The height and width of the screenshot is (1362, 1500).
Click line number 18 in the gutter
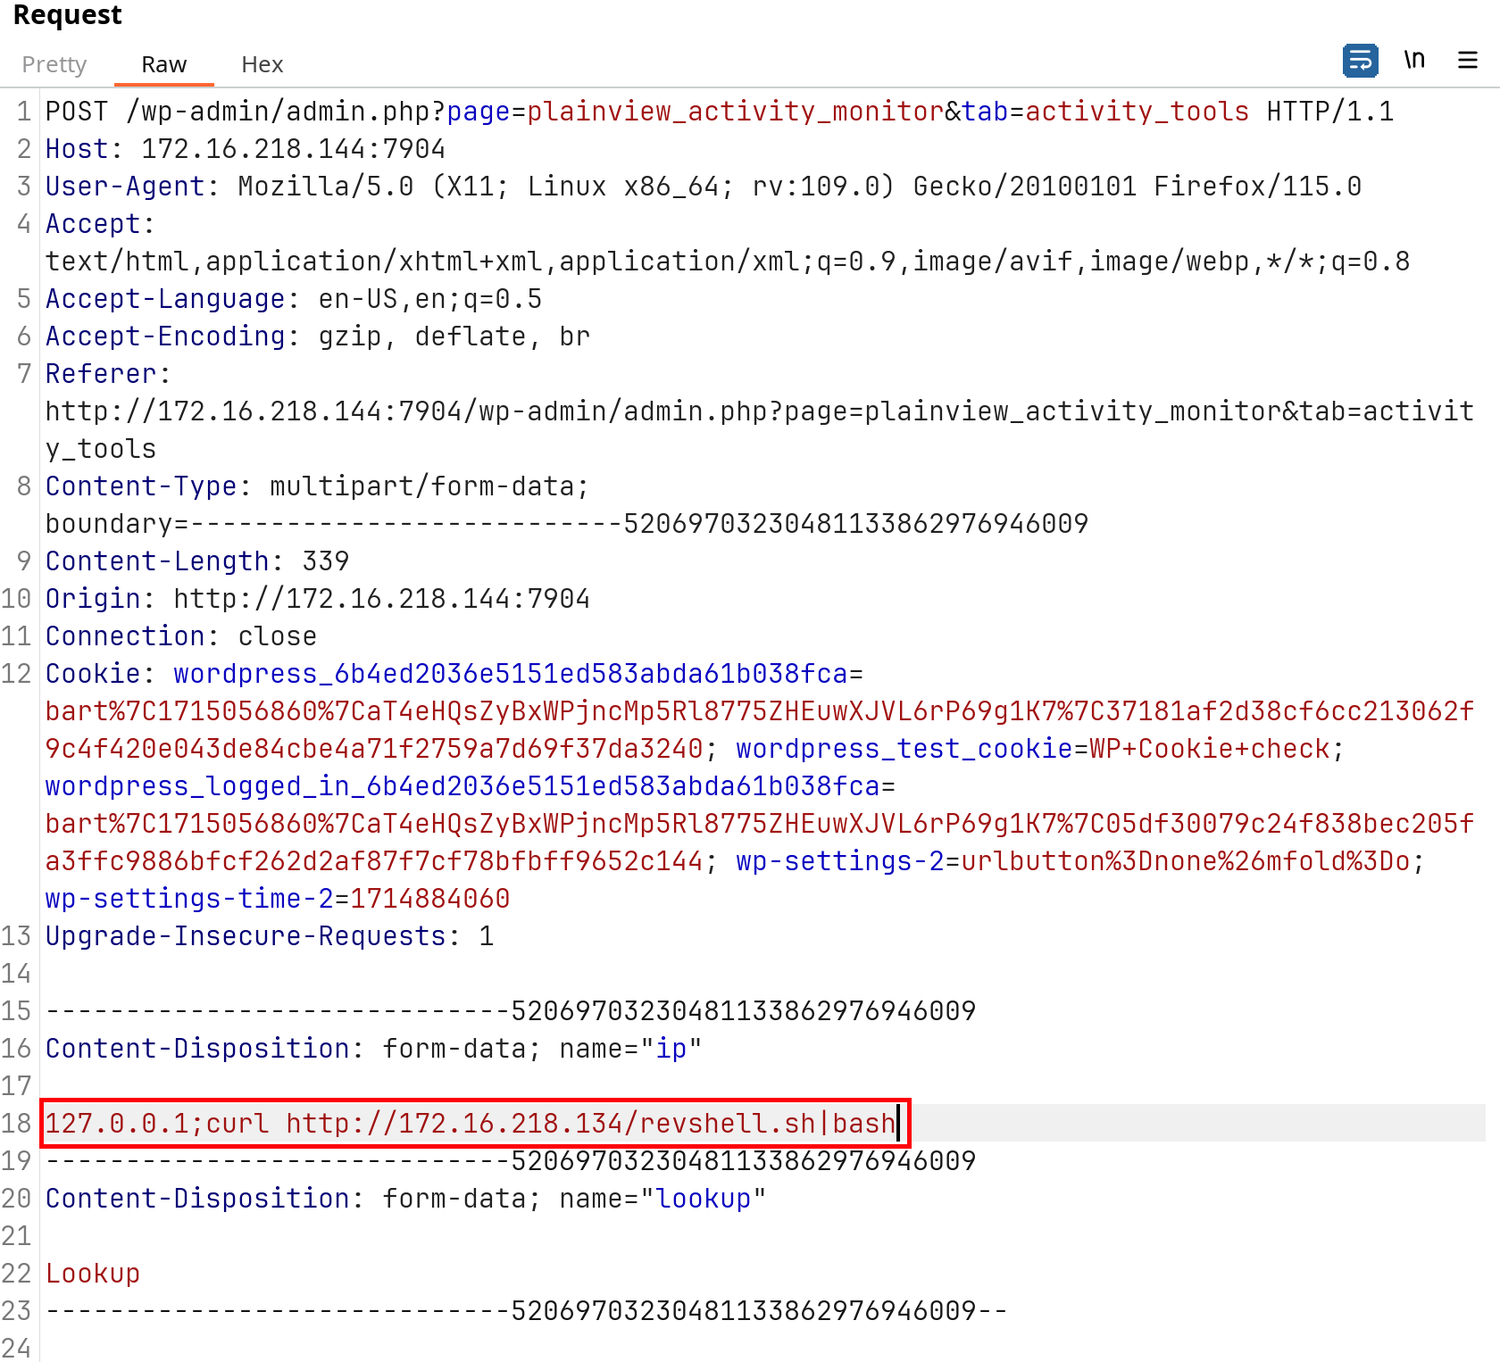pyautogui.click(x=16, y=1124)
